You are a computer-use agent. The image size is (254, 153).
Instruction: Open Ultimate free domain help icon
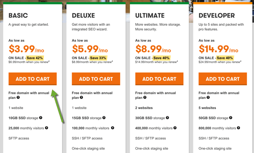[x=145, y=97]
